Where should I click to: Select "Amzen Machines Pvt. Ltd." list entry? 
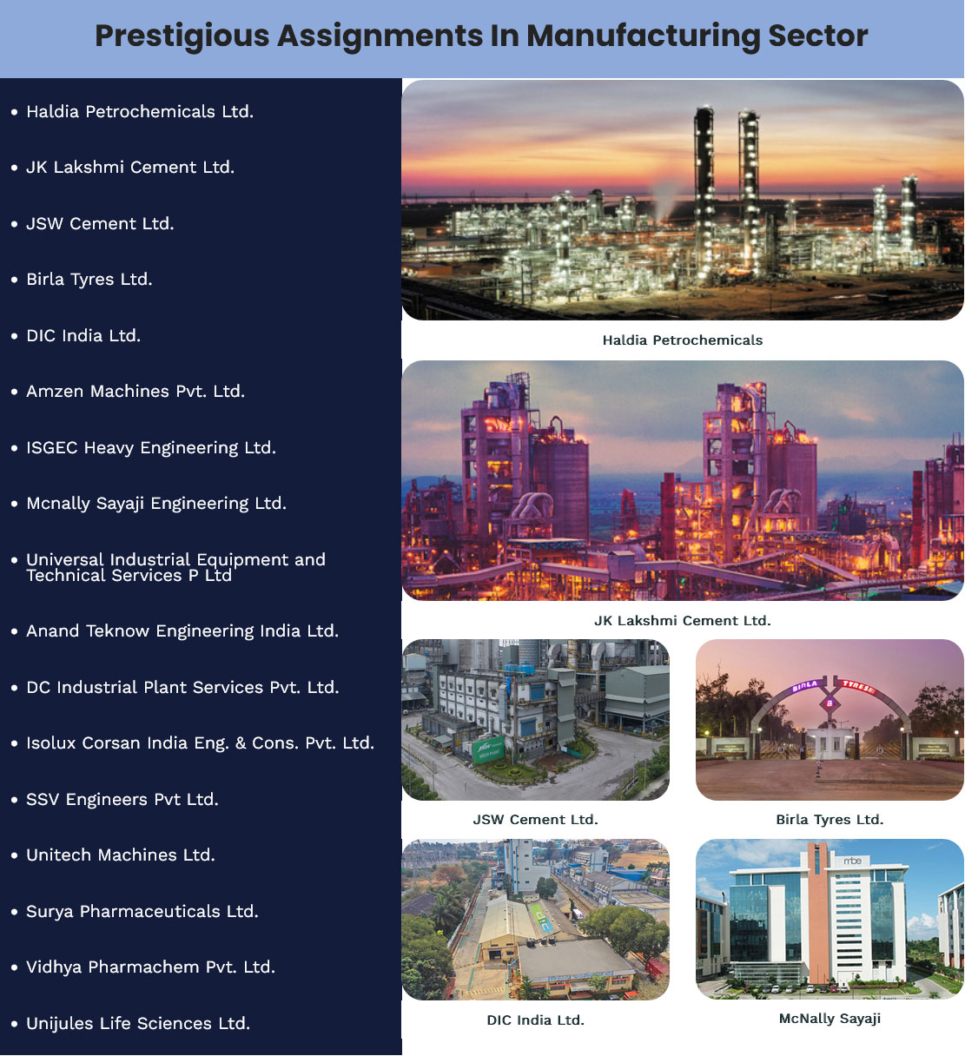[x=135, y=392]
